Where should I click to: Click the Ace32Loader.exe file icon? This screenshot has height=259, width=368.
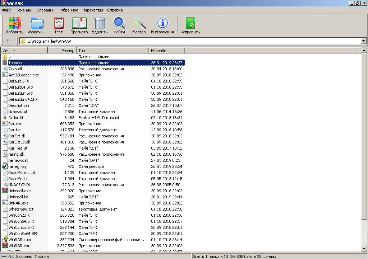coord(5,75)
